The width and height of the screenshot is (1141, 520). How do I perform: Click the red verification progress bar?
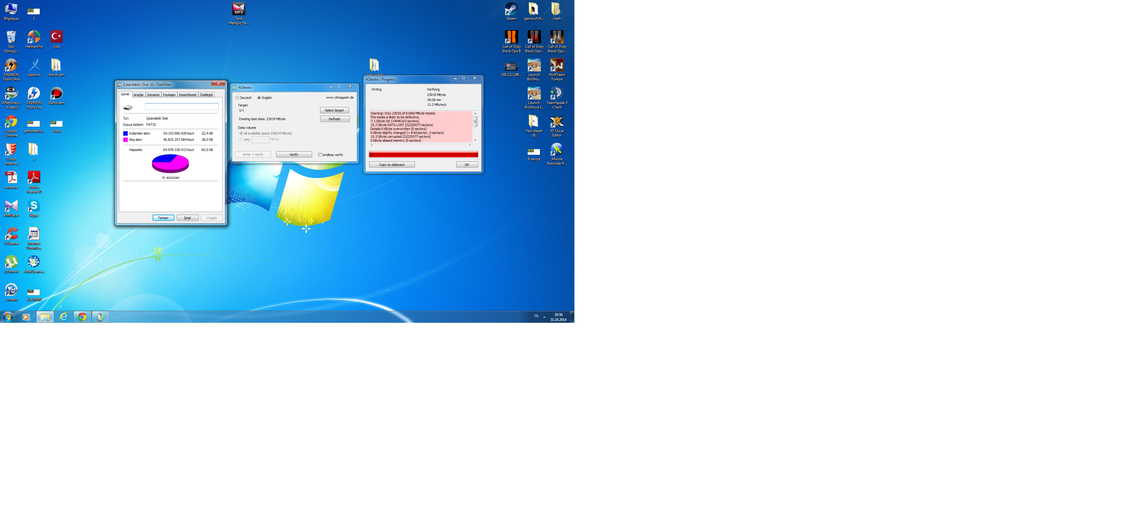click(x=423, y=155)
